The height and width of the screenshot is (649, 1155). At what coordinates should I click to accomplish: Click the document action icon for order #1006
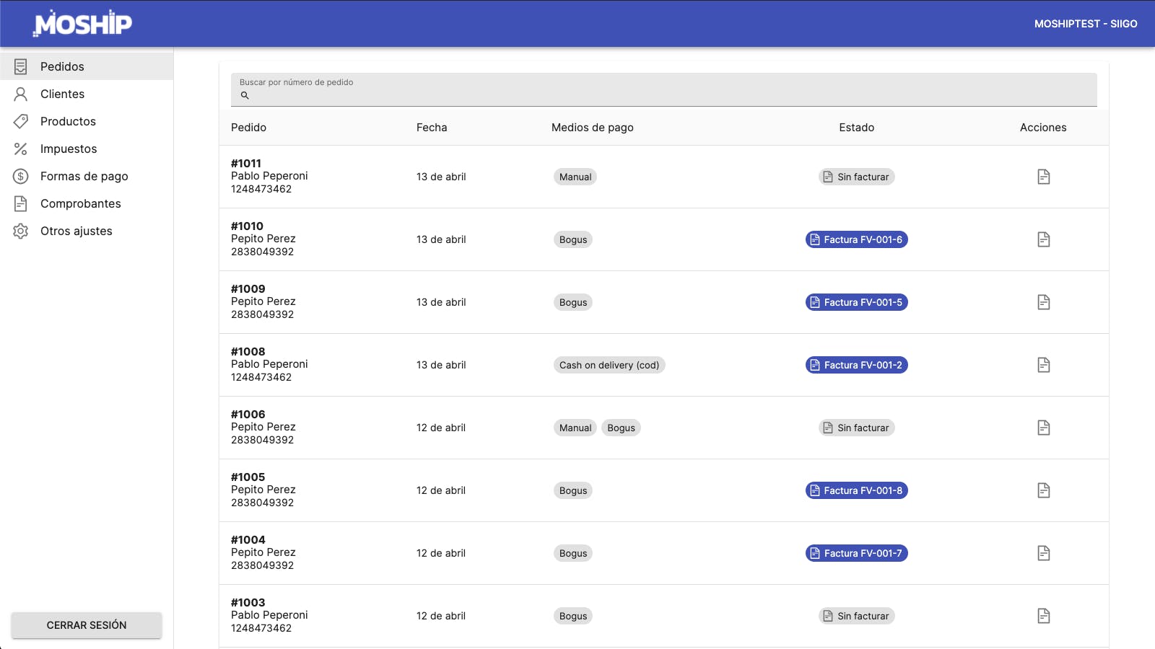(1043, 428)
